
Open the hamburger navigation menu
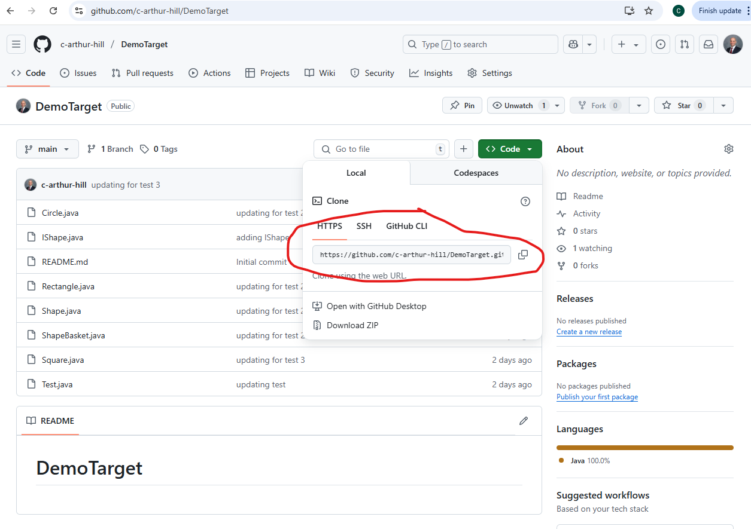(x=16, y=44)
